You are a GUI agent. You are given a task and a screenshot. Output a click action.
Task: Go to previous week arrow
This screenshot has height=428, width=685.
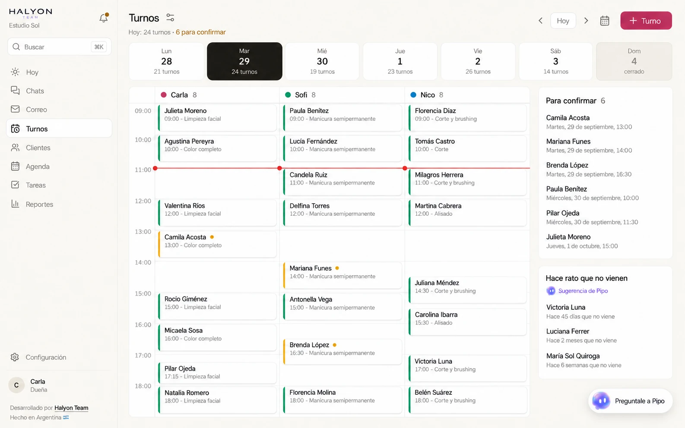click(x=540, y=21)
